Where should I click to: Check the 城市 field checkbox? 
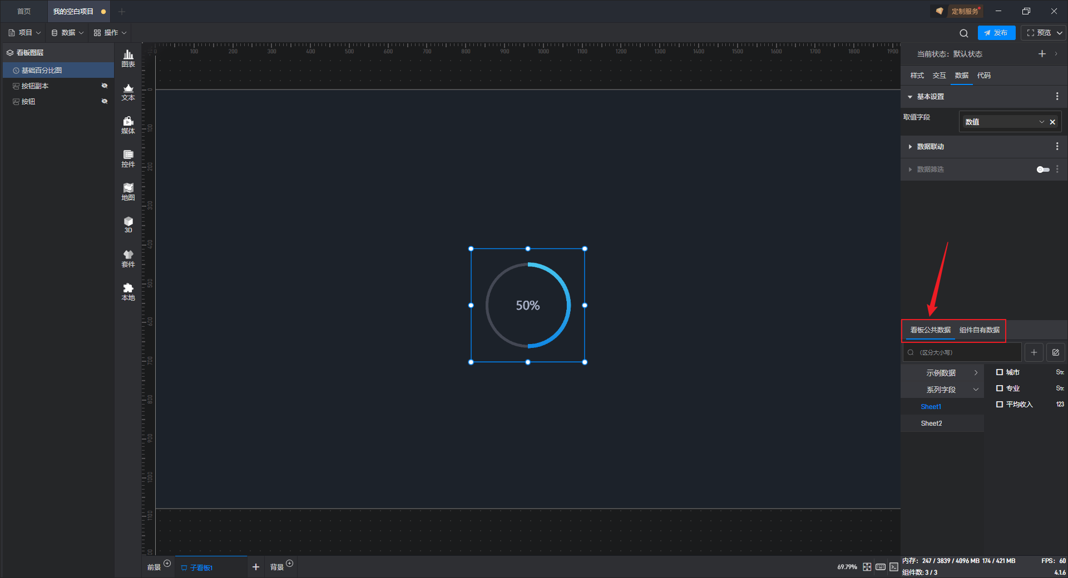[x=1000, y=372]
